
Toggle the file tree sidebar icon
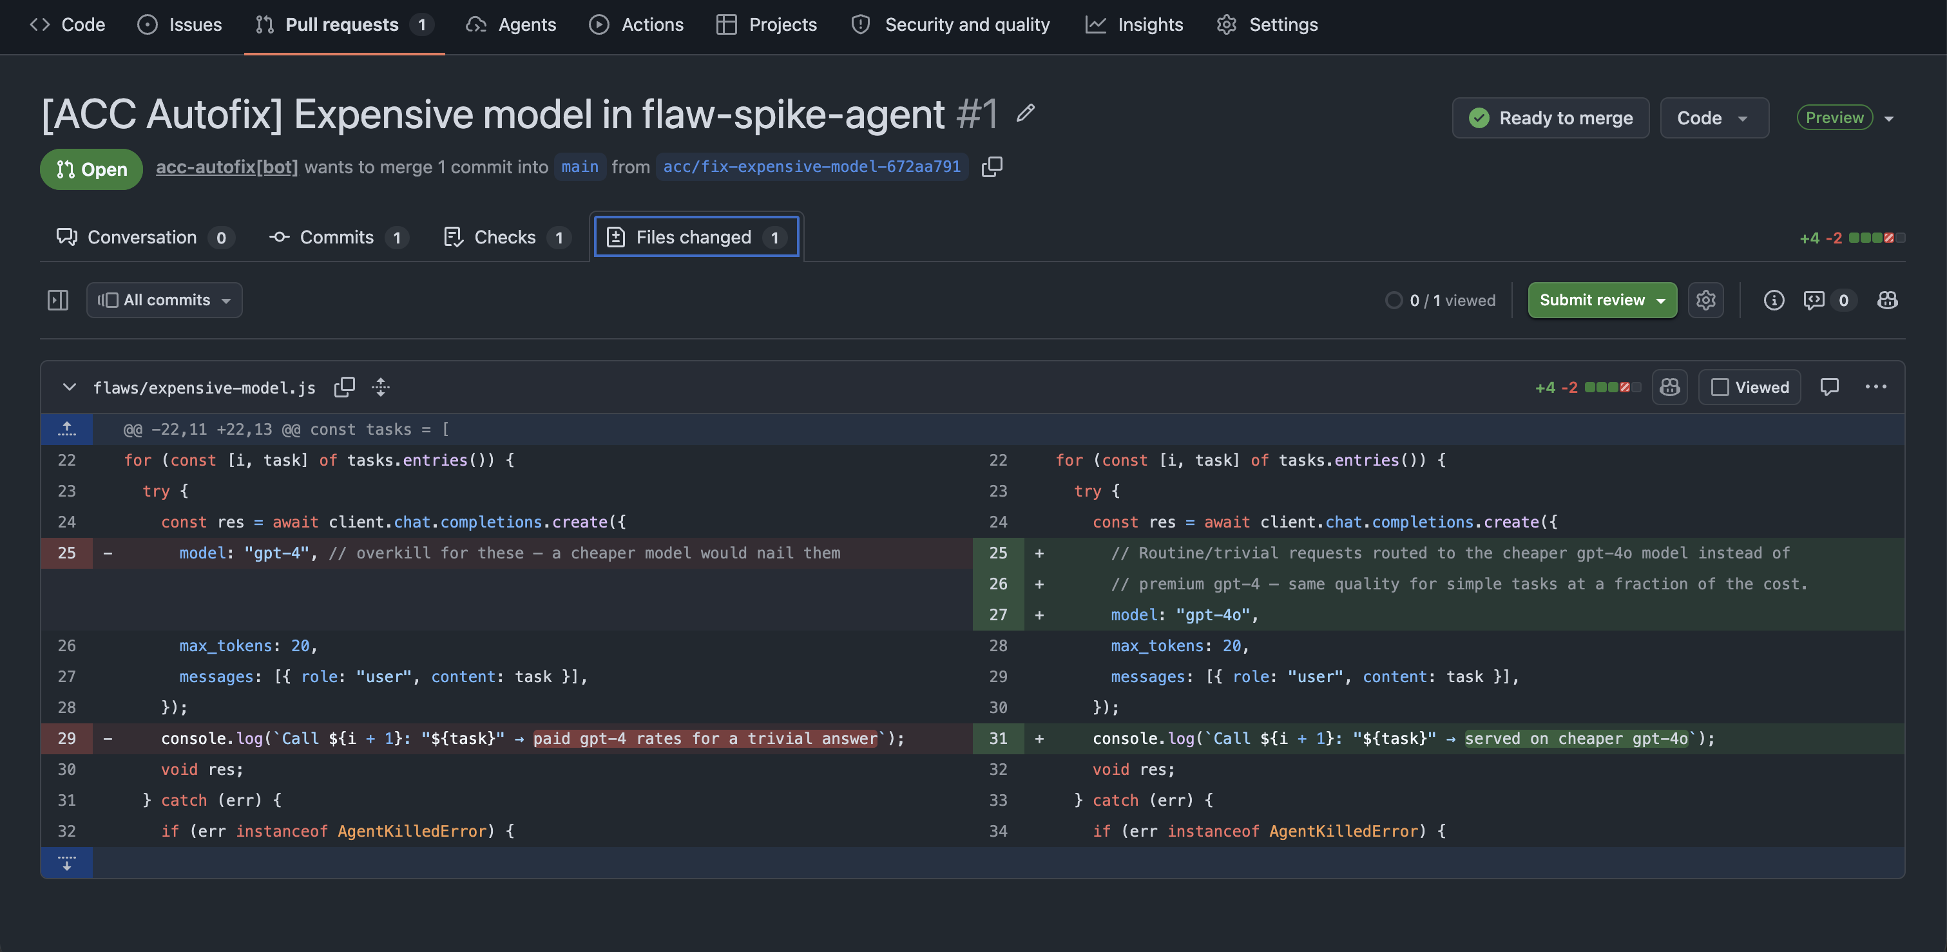(x=58, y=300)
